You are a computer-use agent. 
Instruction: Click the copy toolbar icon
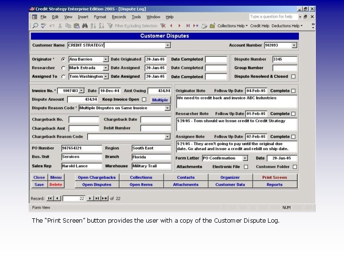[x=68, y=26]
